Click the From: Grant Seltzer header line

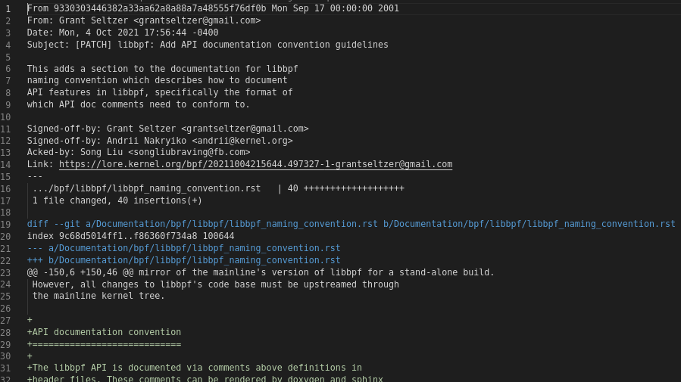click(x=144, y=20)
